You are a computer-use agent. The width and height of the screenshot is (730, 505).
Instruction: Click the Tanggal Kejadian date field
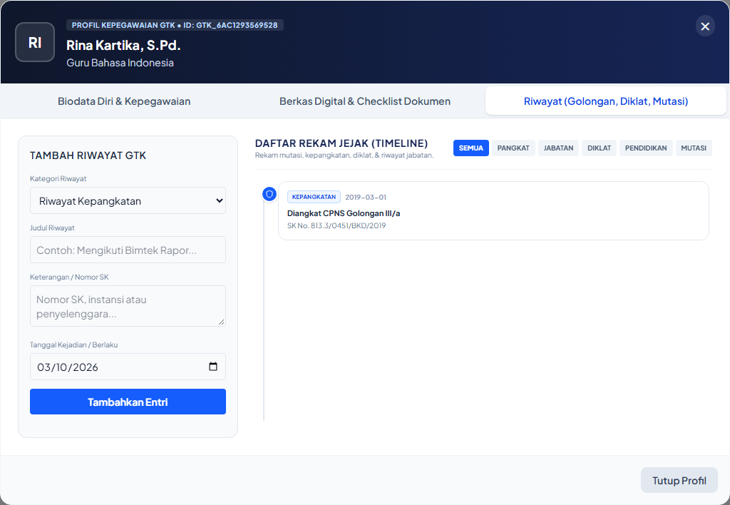pos(128,367)
